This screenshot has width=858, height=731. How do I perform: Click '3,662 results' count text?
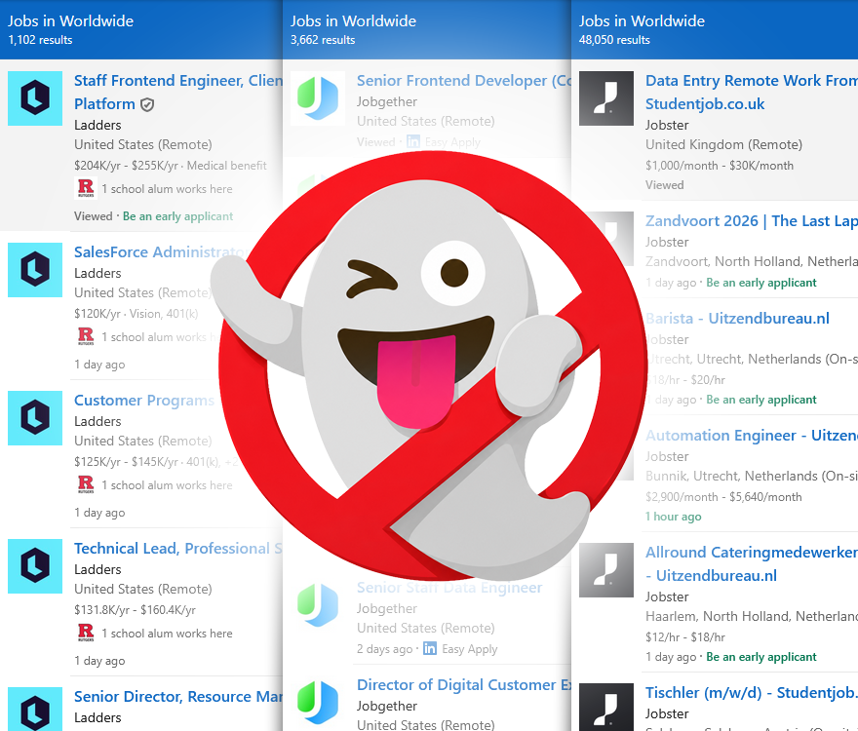click(x=323, y=40)
